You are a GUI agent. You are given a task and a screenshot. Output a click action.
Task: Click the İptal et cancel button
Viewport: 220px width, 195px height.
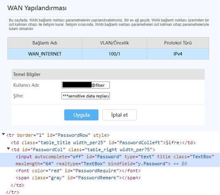point(119,115)
